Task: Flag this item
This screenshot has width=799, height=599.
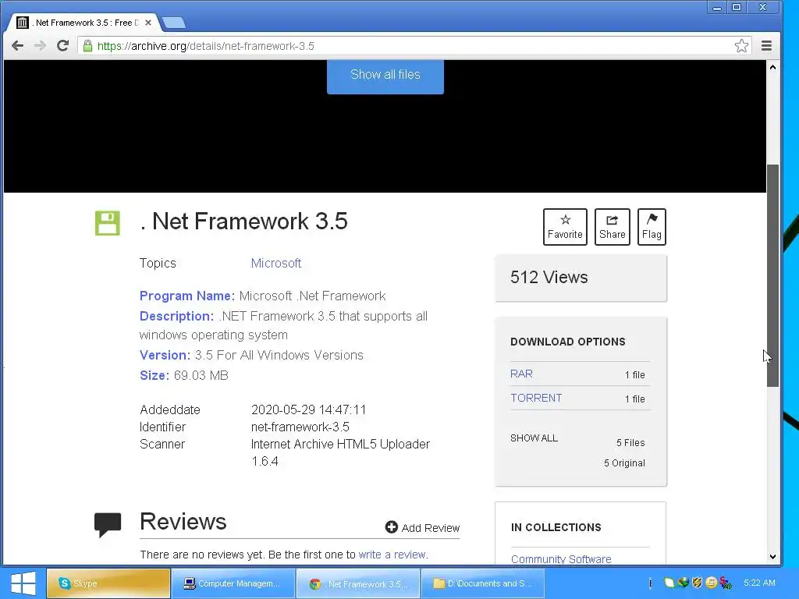Action: click(x=652, y=227)
